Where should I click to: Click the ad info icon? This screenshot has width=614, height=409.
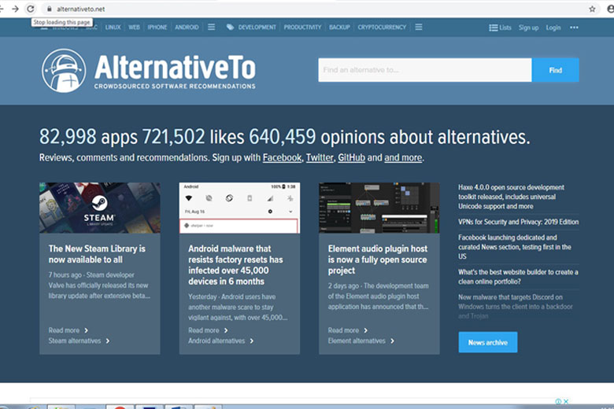click(558, 401)
